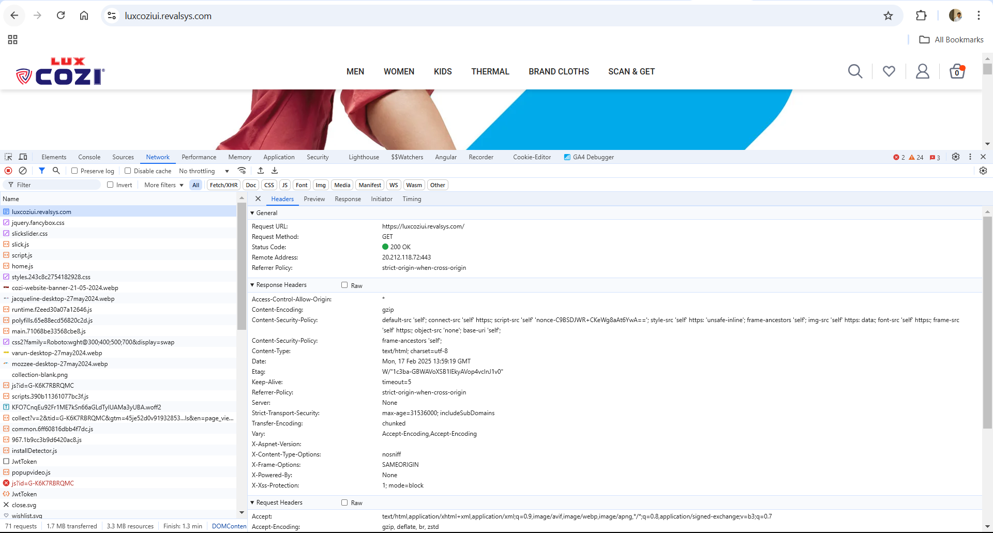Check the Disable cache option
The image size is (993, 533).
point(128,171)
